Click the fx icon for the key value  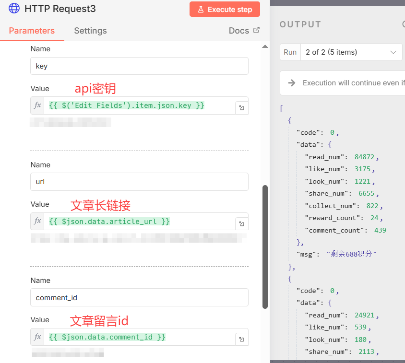pos(38,105)
